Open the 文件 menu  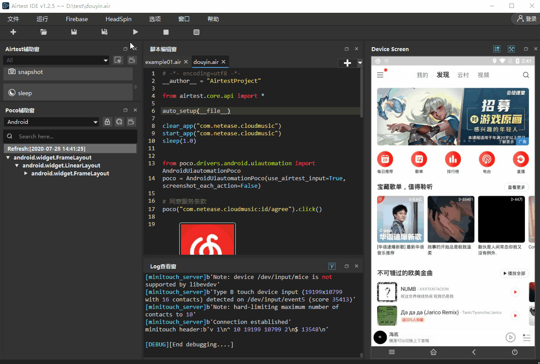coord(13,19)
